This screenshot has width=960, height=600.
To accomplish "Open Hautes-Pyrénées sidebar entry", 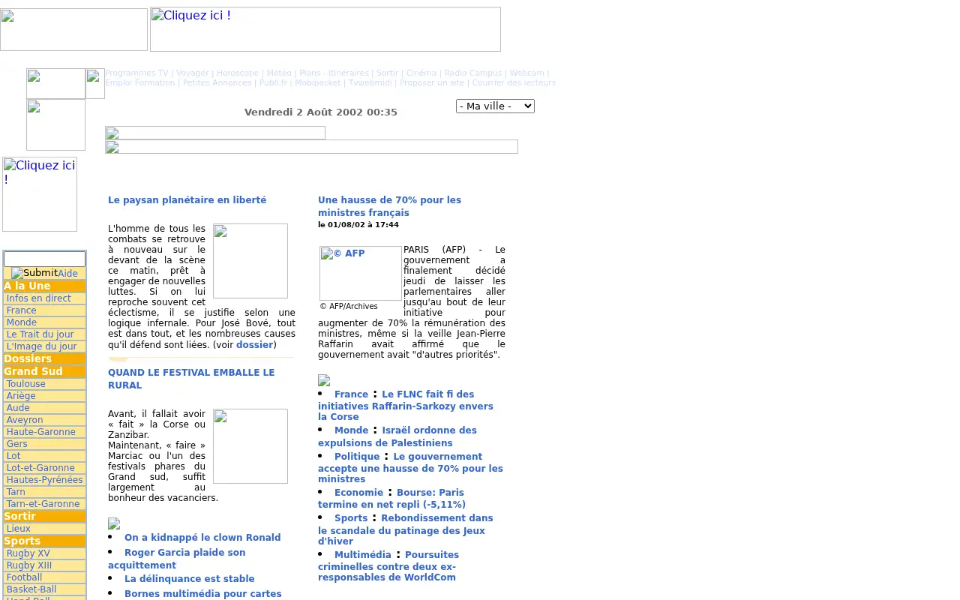I will pyautogui.click(x=44, y=480).
